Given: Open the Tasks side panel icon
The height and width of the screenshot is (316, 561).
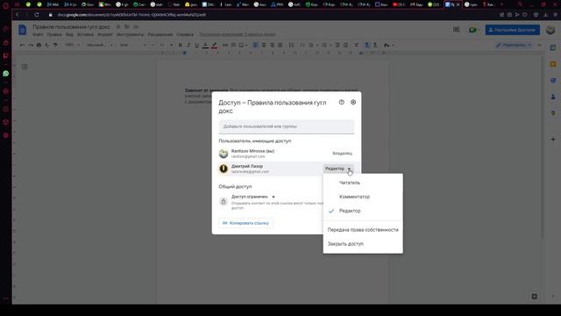Looking at the screenshot, I should pyautogui.click(x=553, y=81).
